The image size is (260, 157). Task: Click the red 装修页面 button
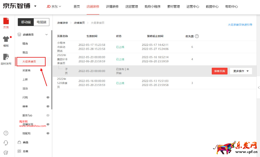(x=219, y=71)
